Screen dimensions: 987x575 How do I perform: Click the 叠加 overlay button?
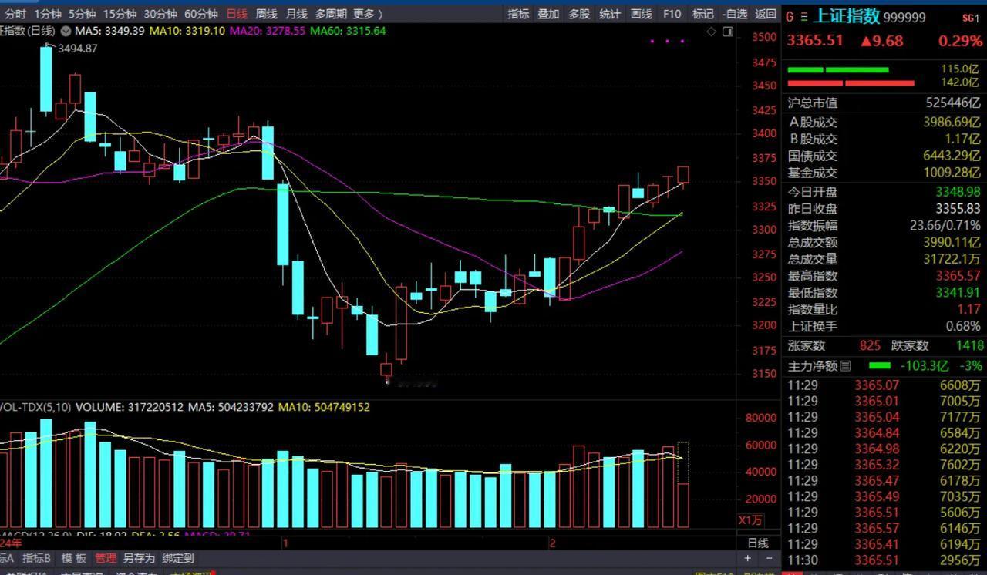[x=548, y=14]
